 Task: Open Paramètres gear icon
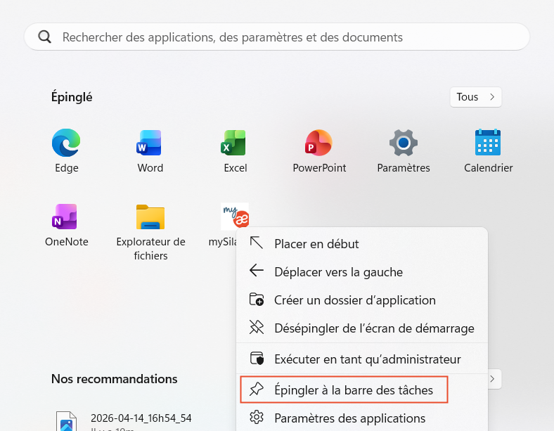coord(404,143)
